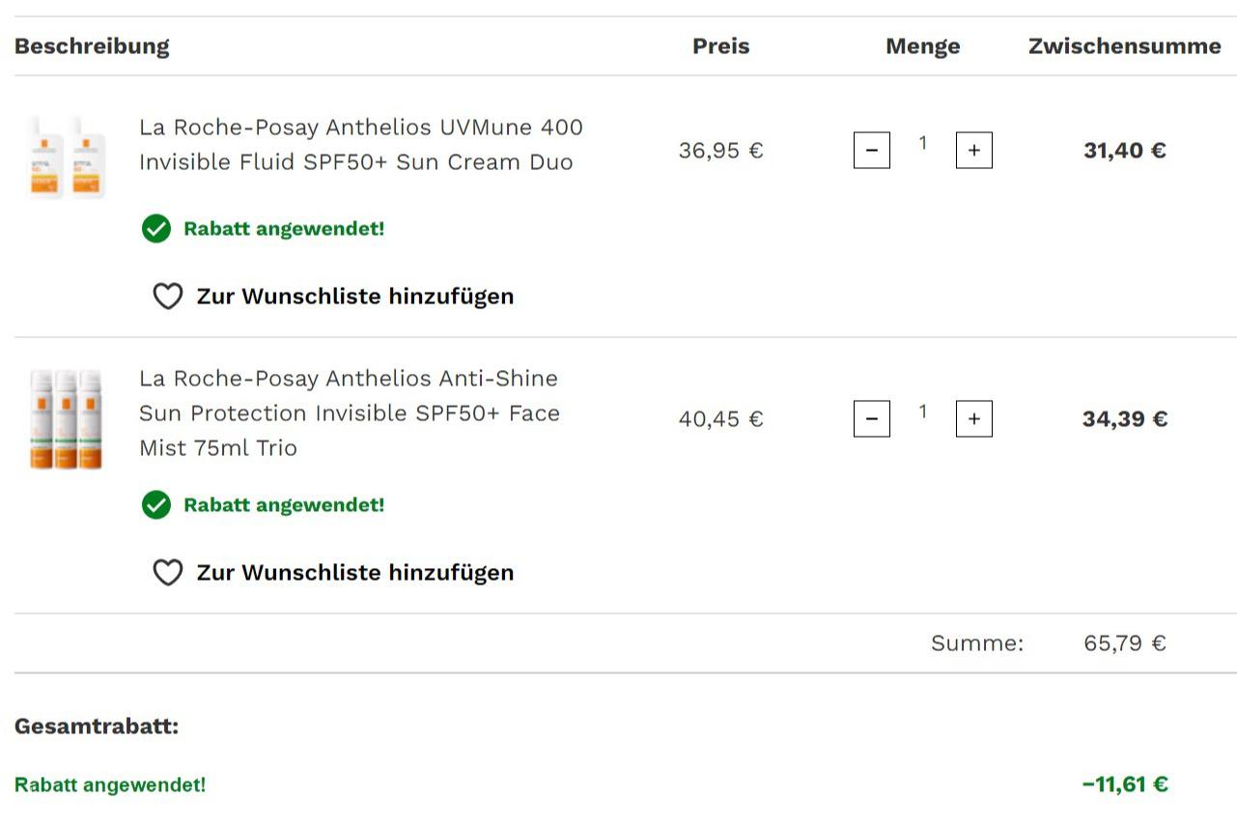Decrease quantity of Anti-Shine Face Mist Trio
This screenshot has width=1237, height=826.
[x=872, y=419]
